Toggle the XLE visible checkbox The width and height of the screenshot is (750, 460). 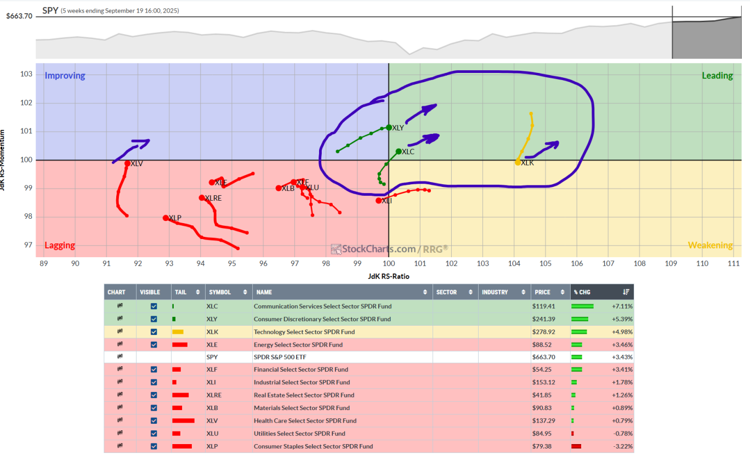tap(154, 344)
